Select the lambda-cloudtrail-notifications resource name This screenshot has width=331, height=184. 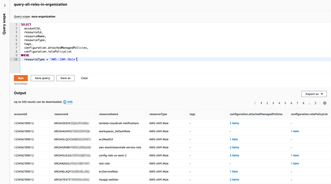click(119, 123)
